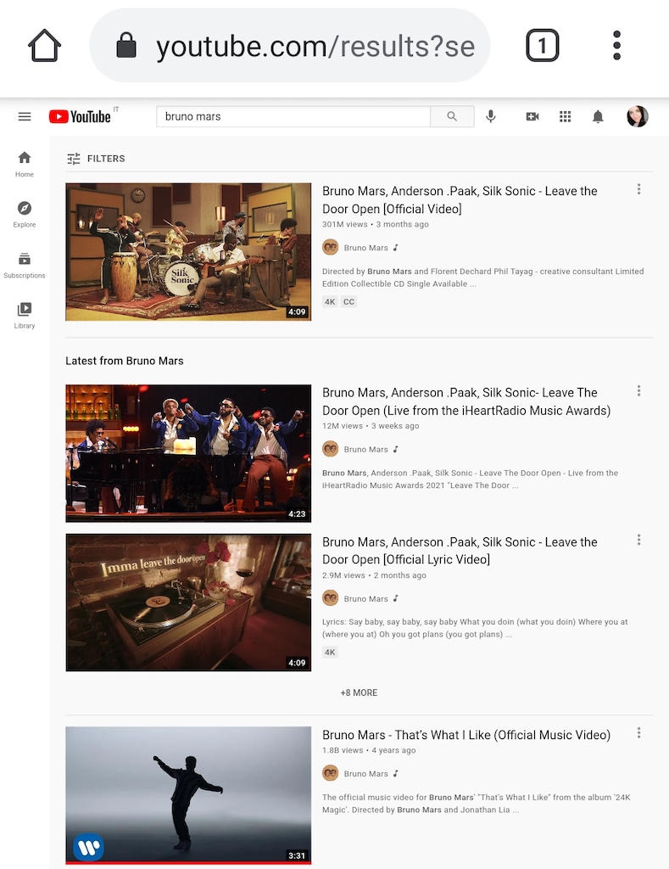Start voice search with microphone
The width and height of the screenshot is (669, 869).
[491, 116]
